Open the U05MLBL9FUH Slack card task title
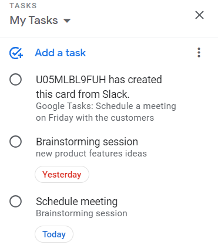 click(x=99, y=87)
